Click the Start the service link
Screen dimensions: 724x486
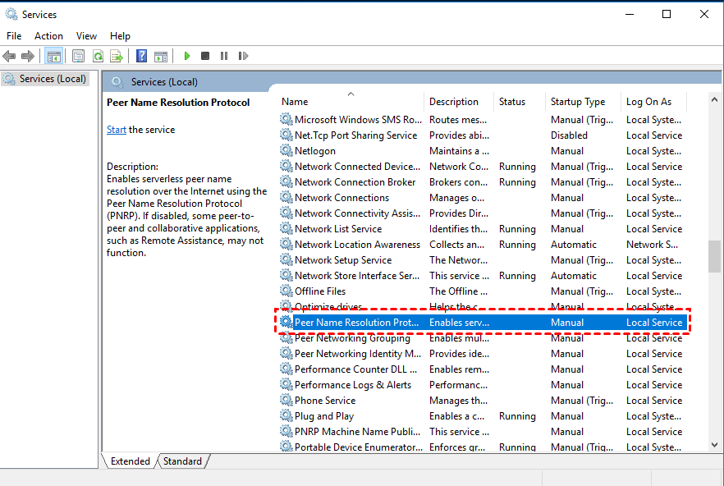point(117,130)
